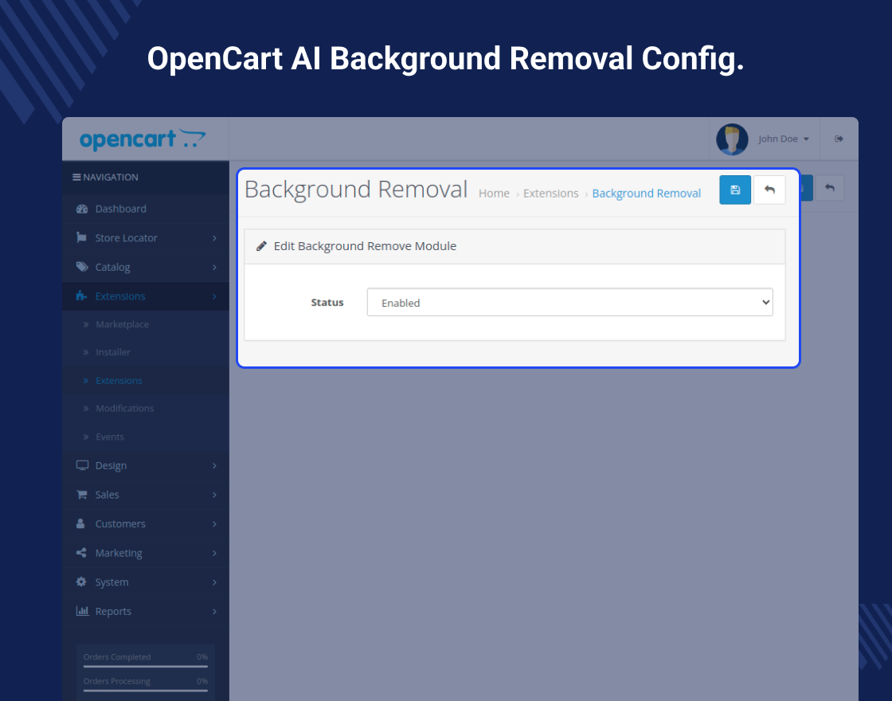Click the Background Removal breadcrumb link

pos(646,194)
